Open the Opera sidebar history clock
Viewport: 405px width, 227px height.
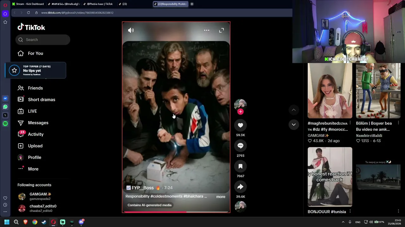click(5, 205)
